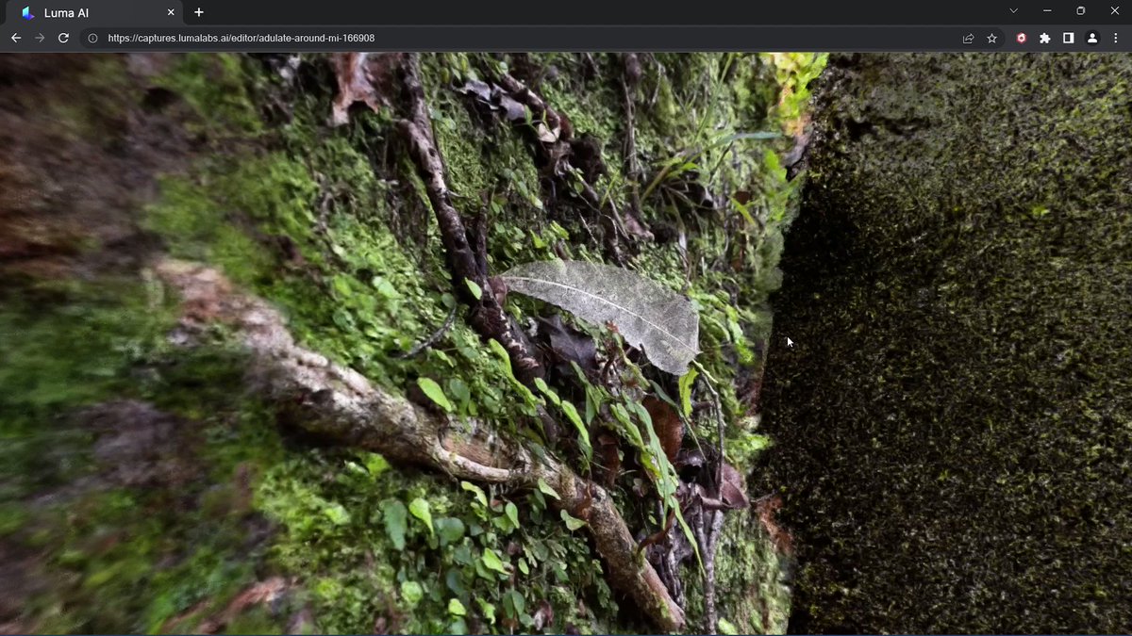
Task: Go forward to next page
Action: pyautogui.click(x=40, y=39)
